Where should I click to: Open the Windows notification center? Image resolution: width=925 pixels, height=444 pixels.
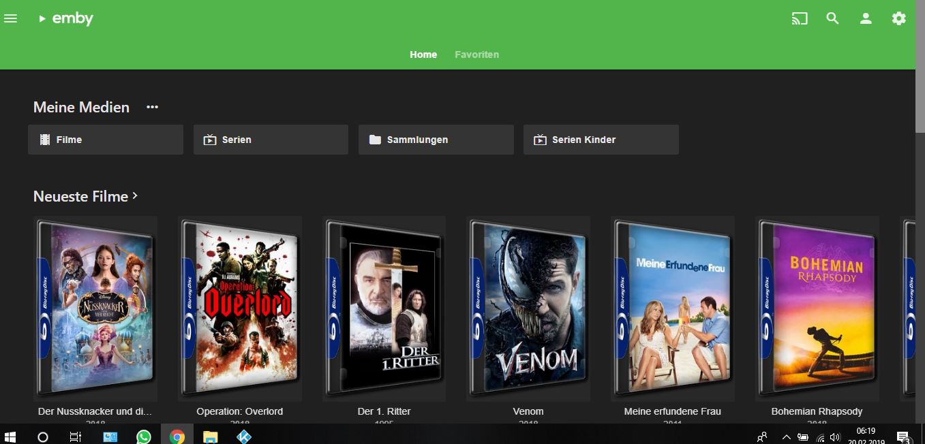(904, 437)
